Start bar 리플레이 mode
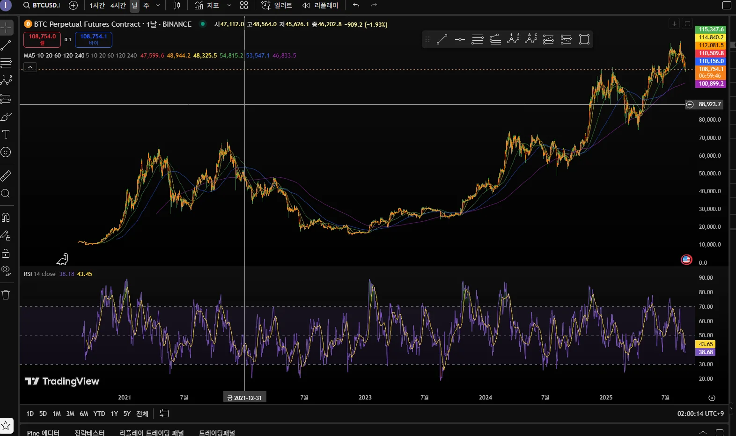The width and height of the screenshot is (736, 436). point(320,6)
